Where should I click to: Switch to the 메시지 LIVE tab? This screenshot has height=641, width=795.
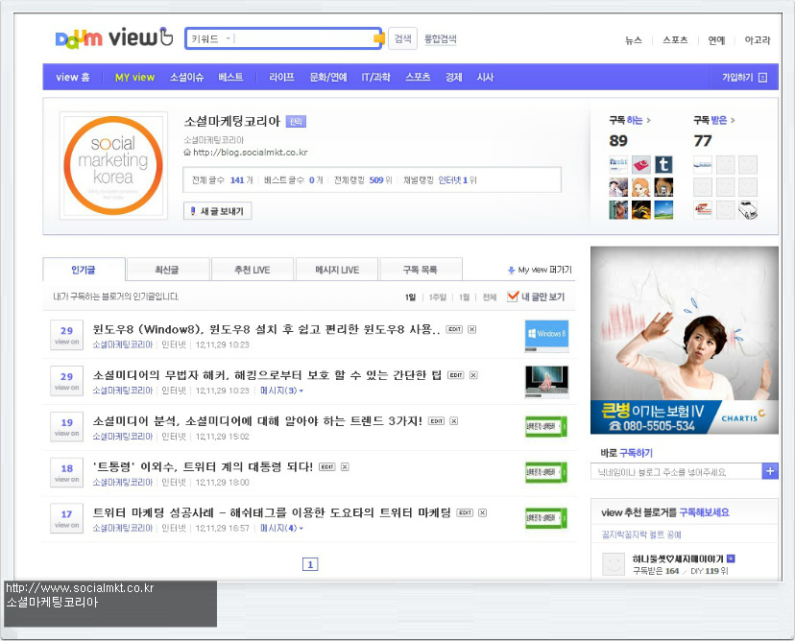(x=337, y=269)
